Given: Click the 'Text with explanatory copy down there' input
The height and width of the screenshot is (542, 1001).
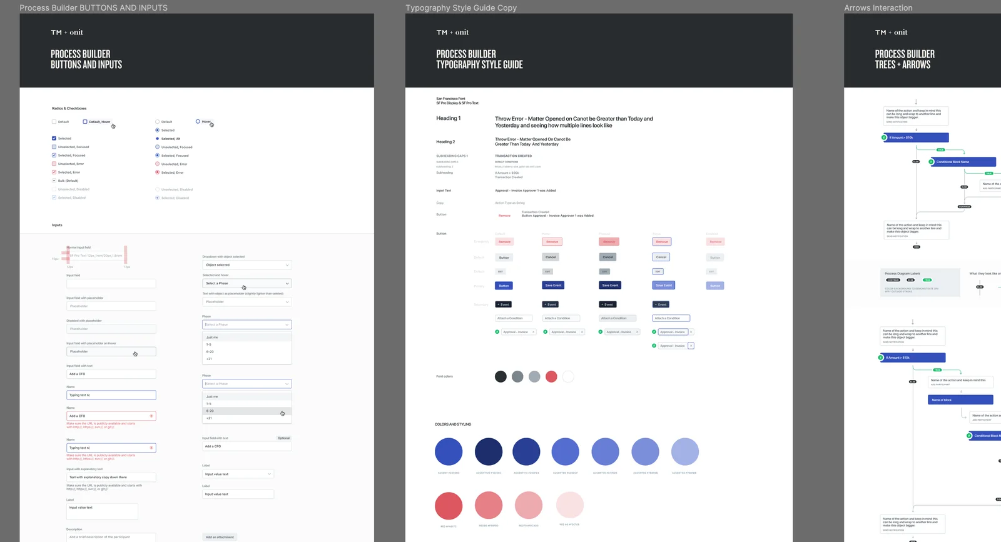Looking at the screenshot, I should click(x=111, y=477).
